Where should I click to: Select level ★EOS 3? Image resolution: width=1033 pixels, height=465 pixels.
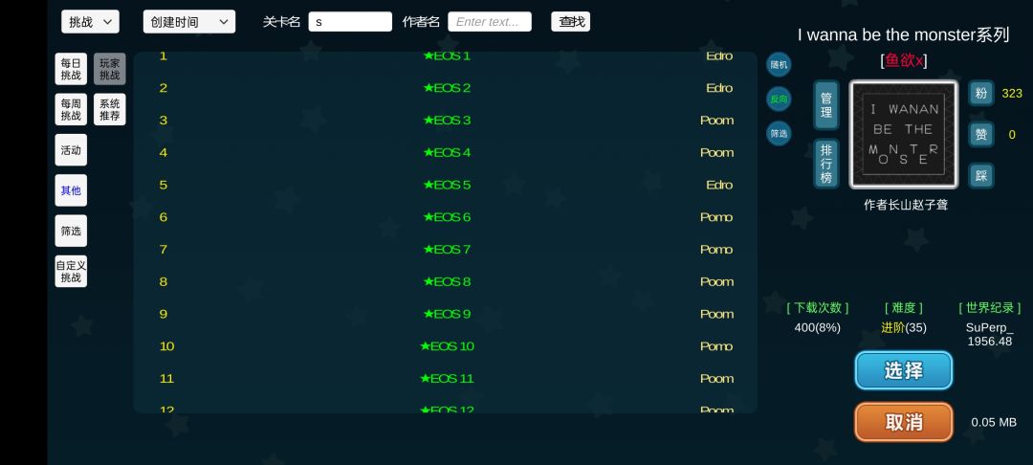tap(446, 121)
